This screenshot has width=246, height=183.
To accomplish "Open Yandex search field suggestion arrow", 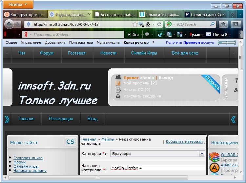I will click(x=31, y=35).
